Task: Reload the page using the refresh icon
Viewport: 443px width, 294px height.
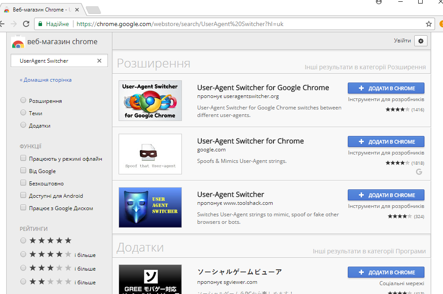Action: [x=26, y=24]
